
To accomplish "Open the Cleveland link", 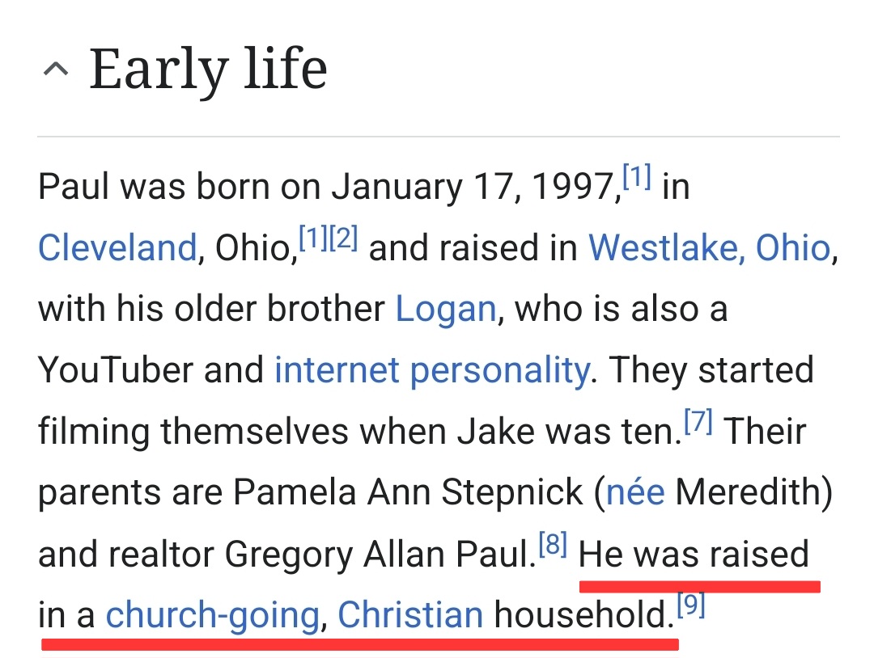I will click(x=117, y=247).
